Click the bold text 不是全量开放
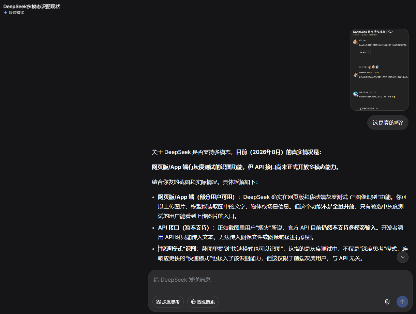The height and width of the screenshot is (314, 416). pos(338,206)
